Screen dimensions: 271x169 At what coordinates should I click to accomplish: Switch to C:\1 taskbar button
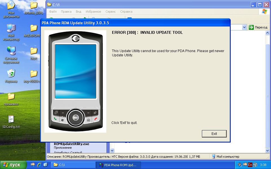(74, 165)
